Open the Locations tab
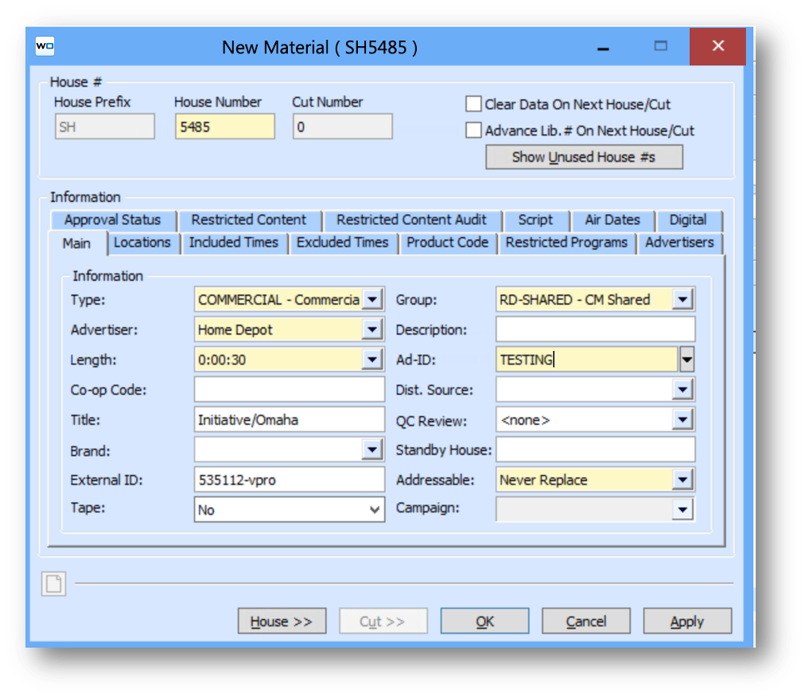This screenshot has height=697, width=805. [x=142, y=243]
